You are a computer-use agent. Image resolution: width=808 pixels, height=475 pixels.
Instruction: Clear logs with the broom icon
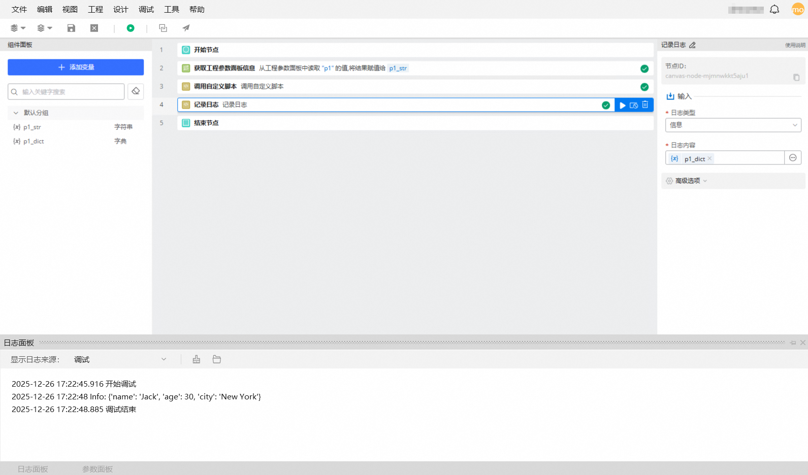tap(197, 359)
